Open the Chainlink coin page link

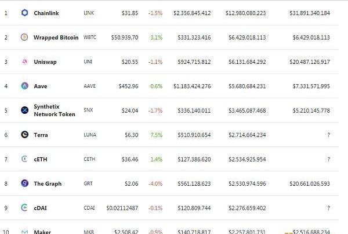(46, 13)
